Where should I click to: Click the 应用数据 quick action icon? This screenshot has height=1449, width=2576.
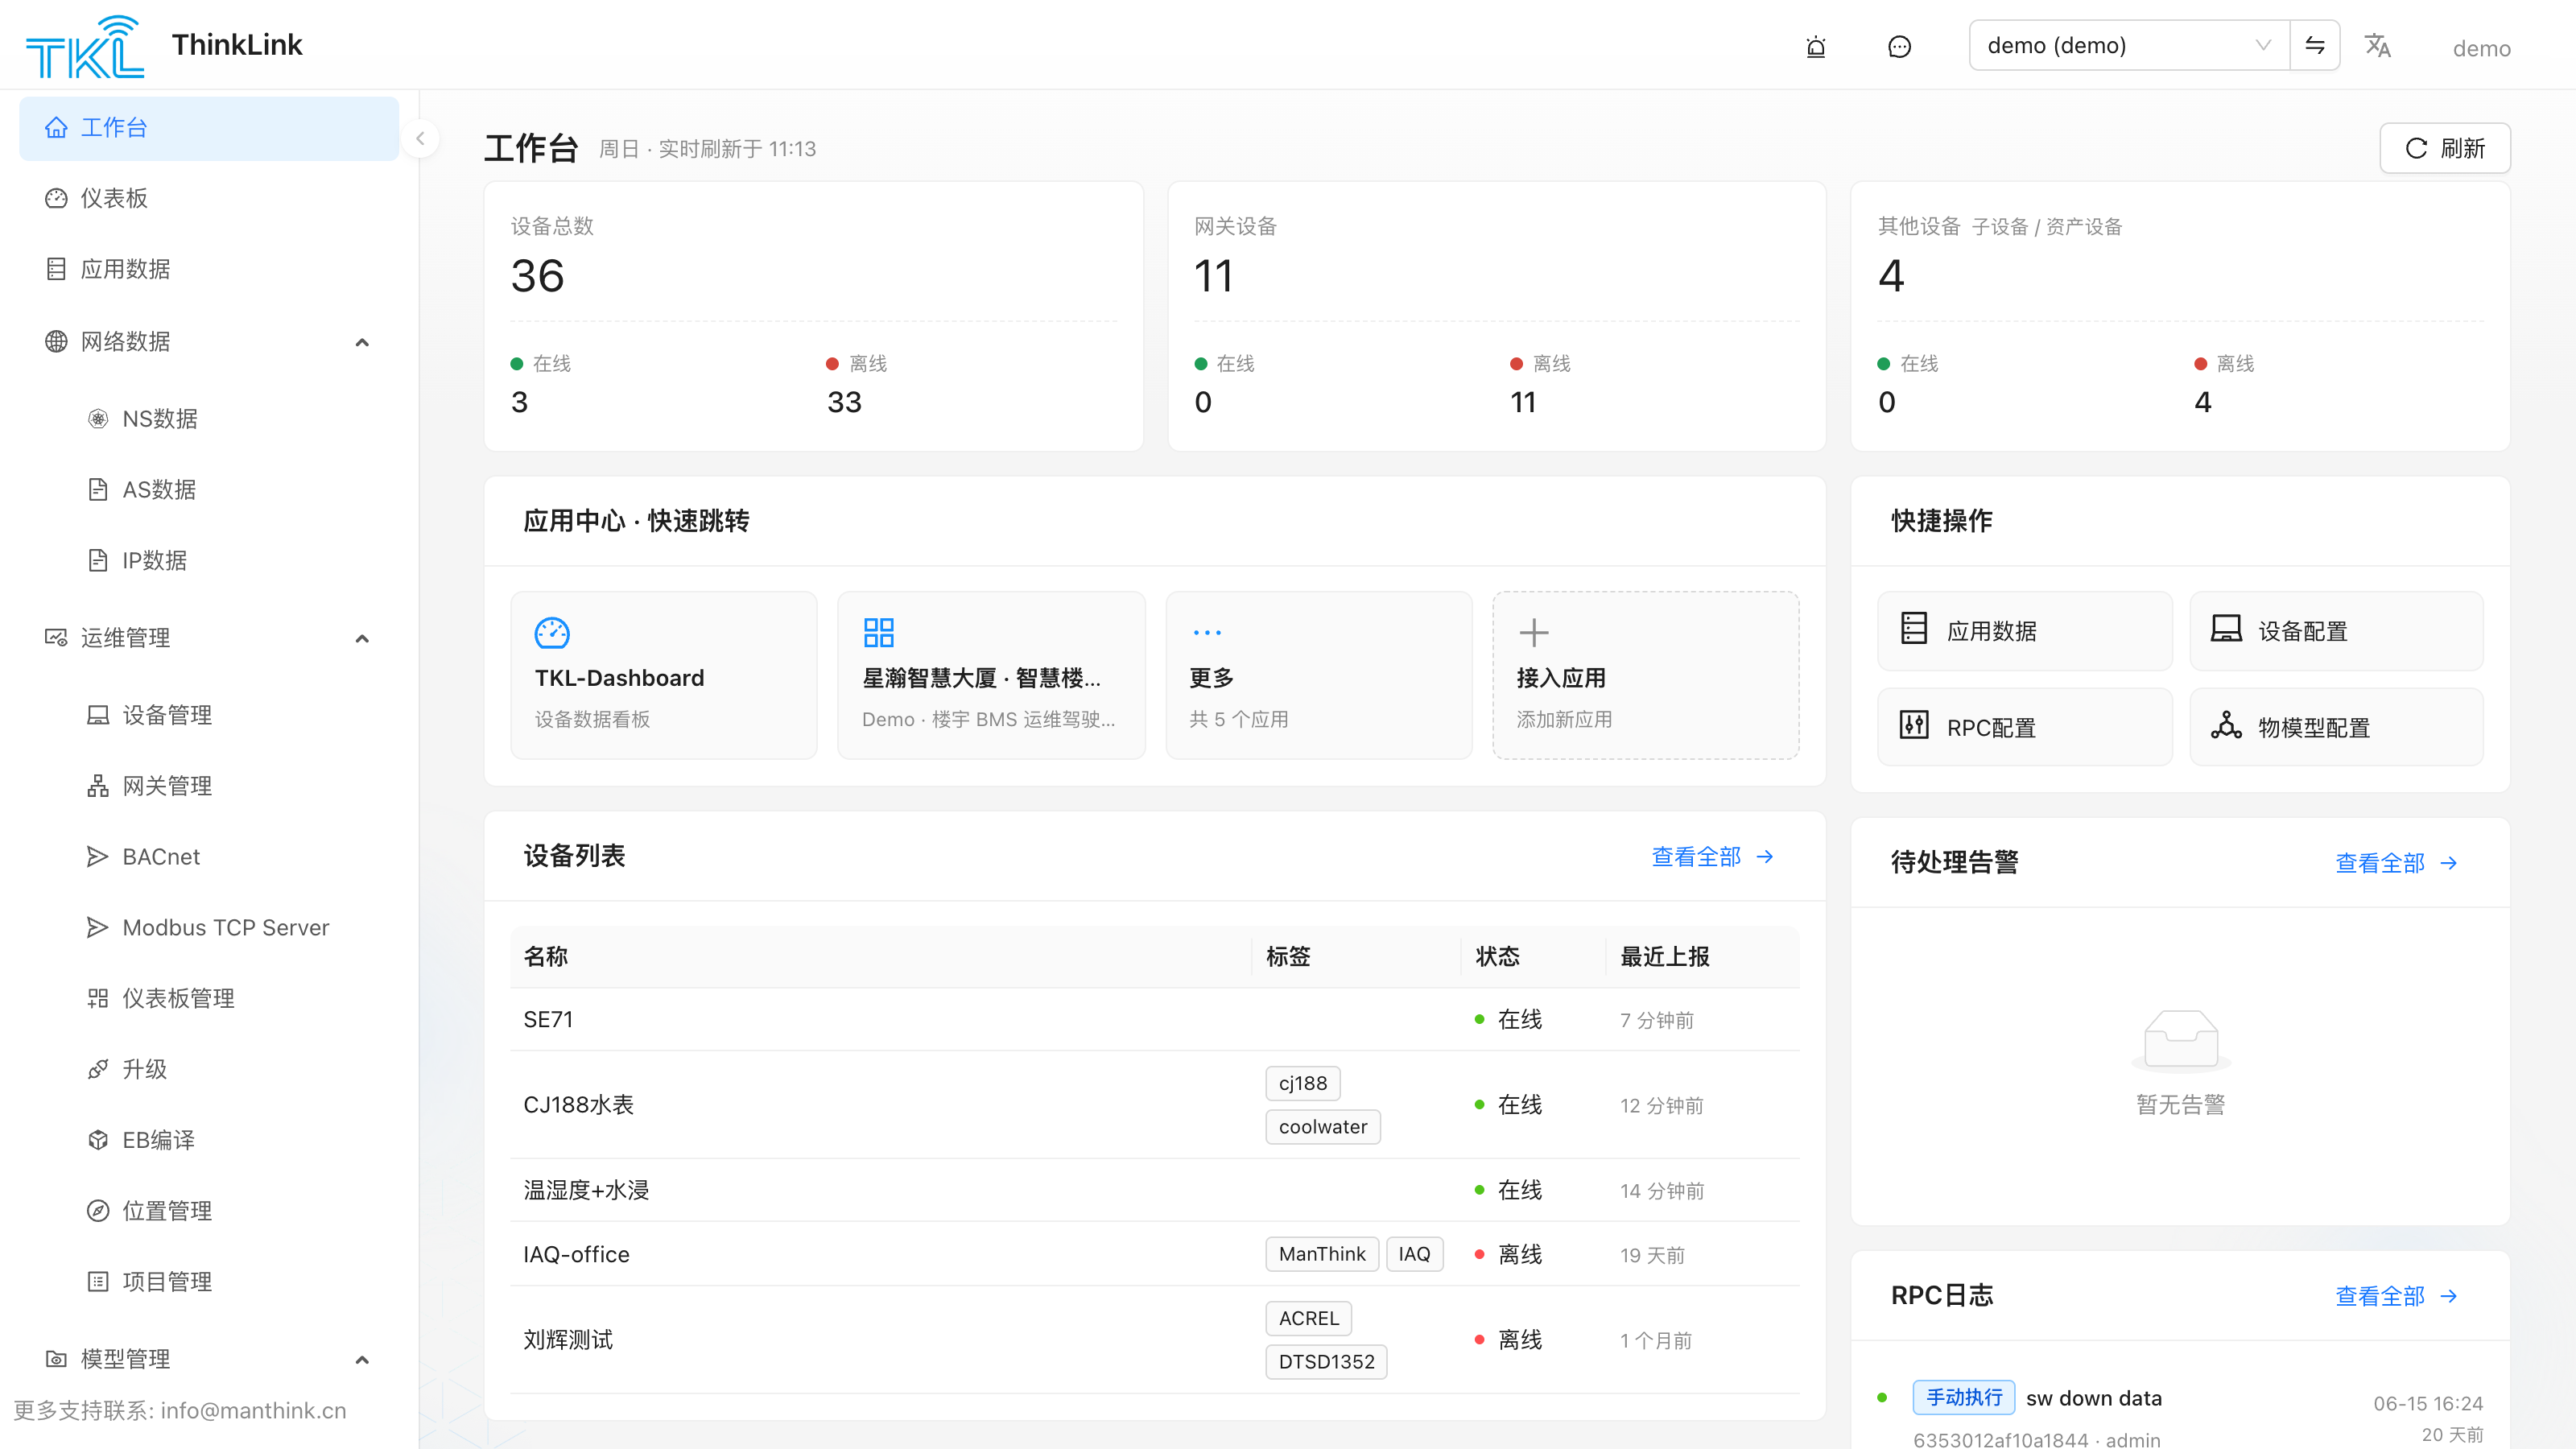(1914, 629)
